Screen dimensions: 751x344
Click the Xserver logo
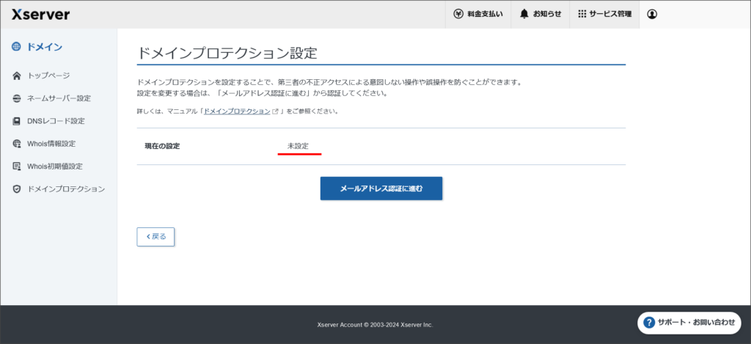click(x=41, y=15)
